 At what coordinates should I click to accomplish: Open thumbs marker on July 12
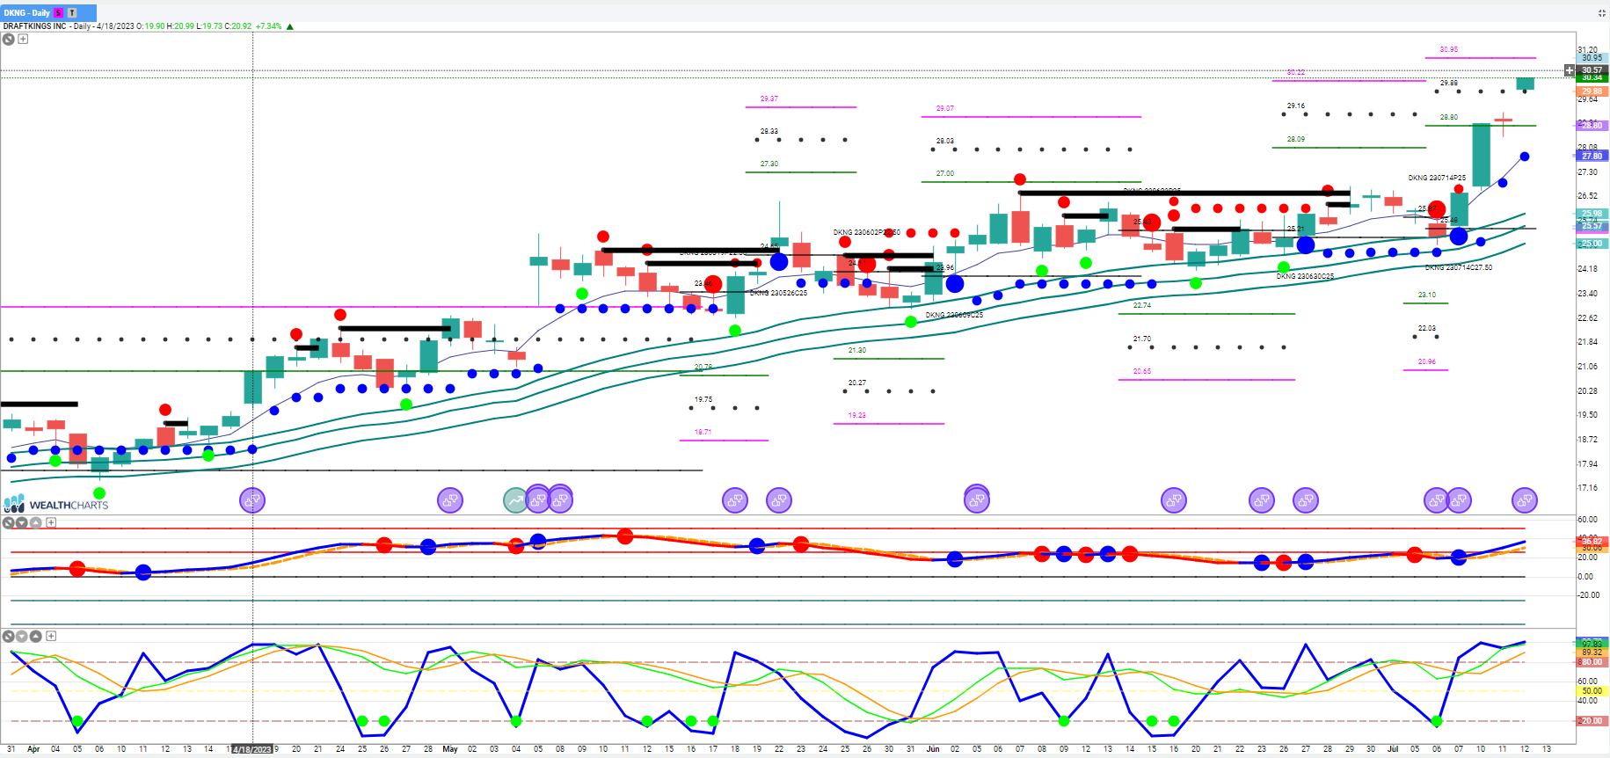[x=1525, y=500]
